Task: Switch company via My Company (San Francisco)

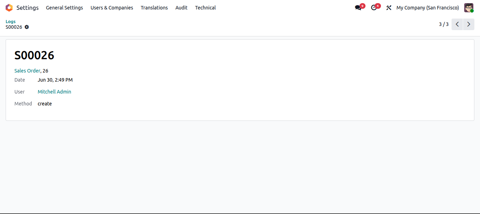Action: [x=428, y=8]
